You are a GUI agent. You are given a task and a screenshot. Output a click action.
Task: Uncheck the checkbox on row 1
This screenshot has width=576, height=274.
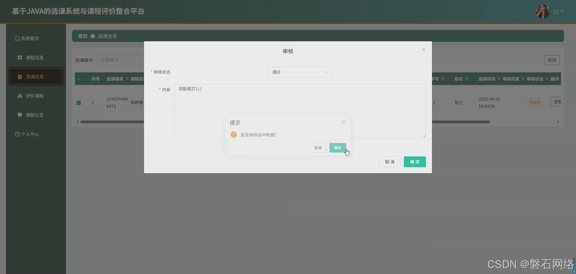click(x=79, y=103)
